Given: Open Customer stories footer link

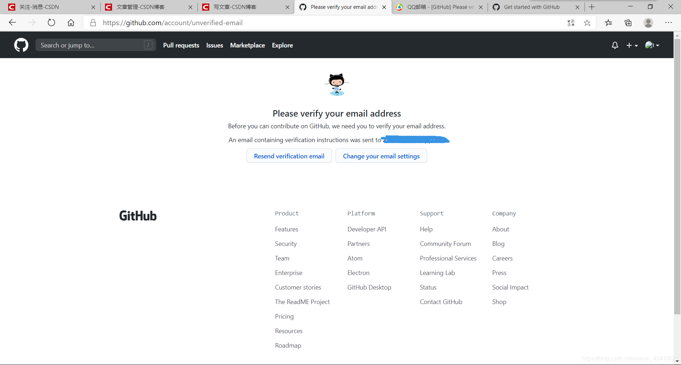Looking at the screenshot, I should [298, 287].
